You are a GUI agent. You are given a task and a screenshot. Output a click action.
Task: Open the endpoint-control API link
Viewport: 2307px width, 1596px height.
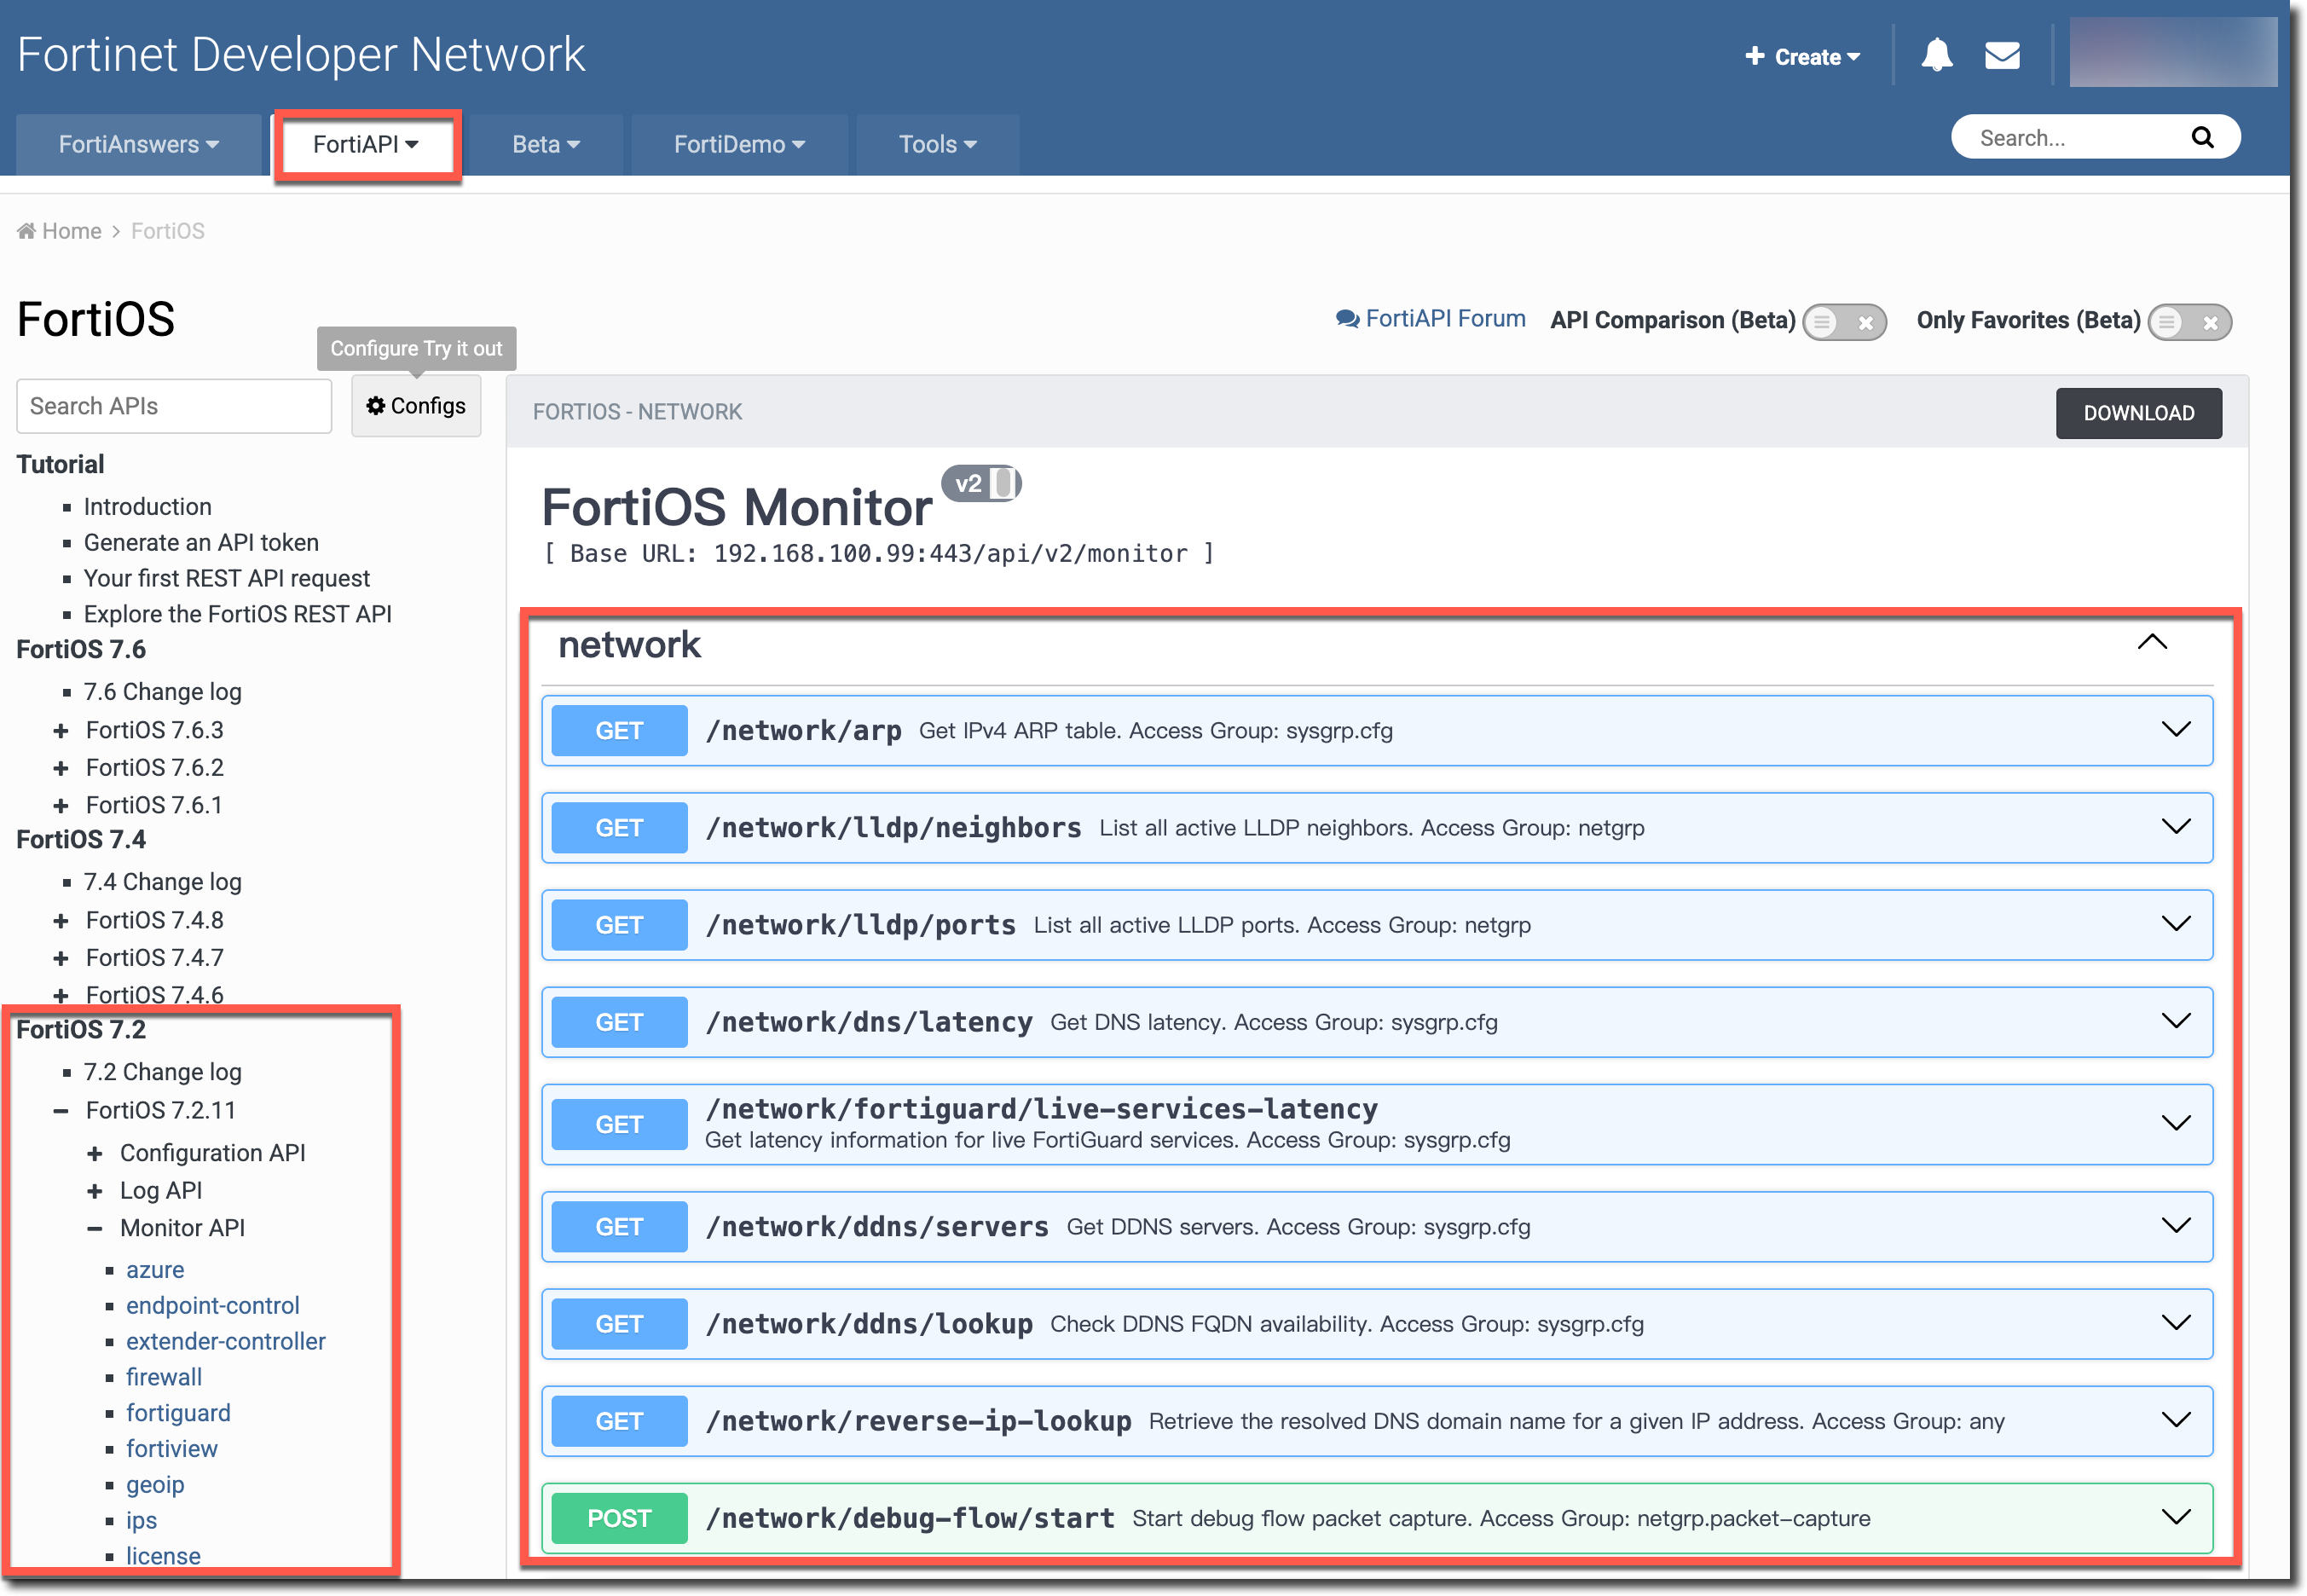point(213,1306)
